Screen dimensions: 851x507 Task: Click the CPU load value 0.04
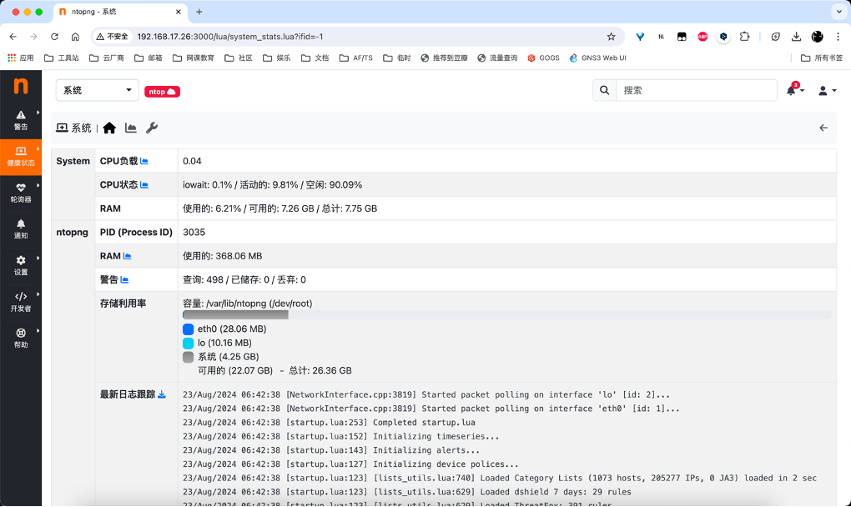pyautogui.click(x=192, y=161)
